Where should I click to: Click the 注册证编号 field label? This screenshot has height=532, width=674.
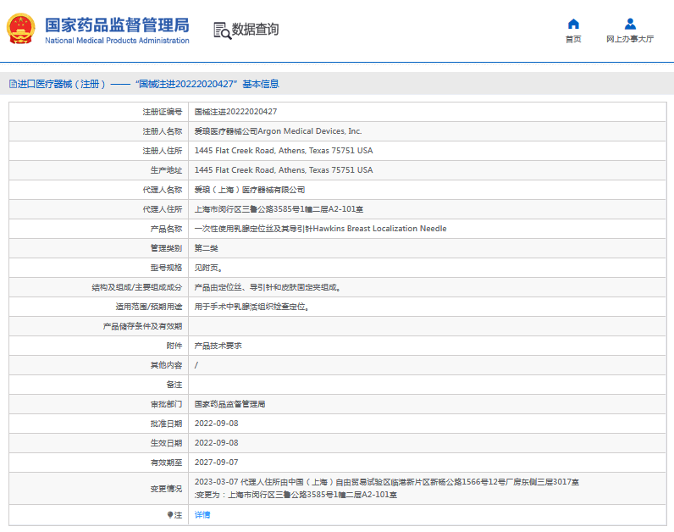[163, 112]
